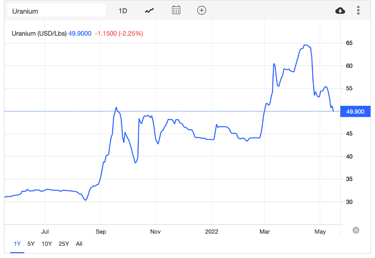
Task: Open the three-dot more options menu
Action: click(358, 11)
